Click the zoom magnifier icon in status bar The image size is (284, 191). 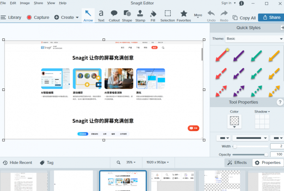click(119, 162)
